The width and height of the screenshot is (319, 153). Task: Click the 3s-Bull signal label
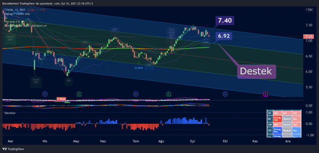click(x=139, y=68)
